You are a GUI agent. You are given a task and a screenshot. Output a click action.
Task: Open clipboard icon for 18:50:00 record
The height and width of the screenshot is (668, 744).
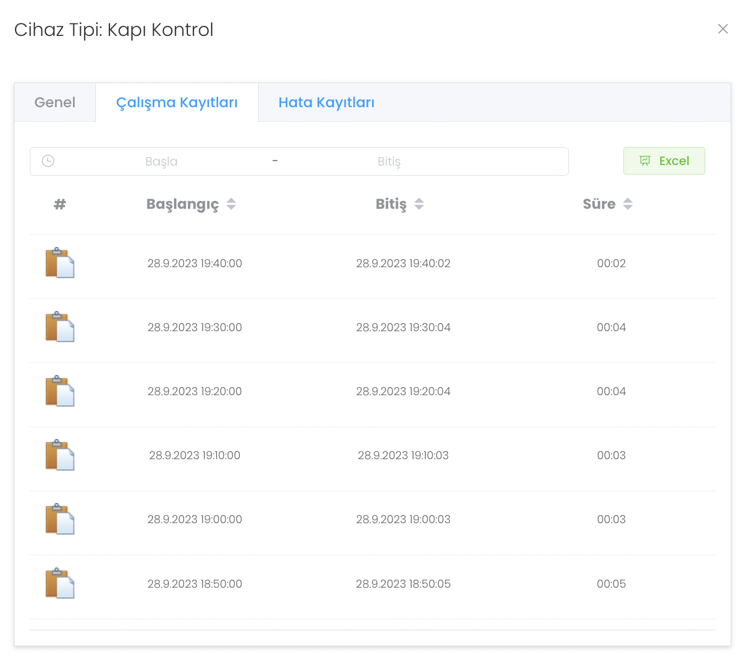tap(59, 584)
